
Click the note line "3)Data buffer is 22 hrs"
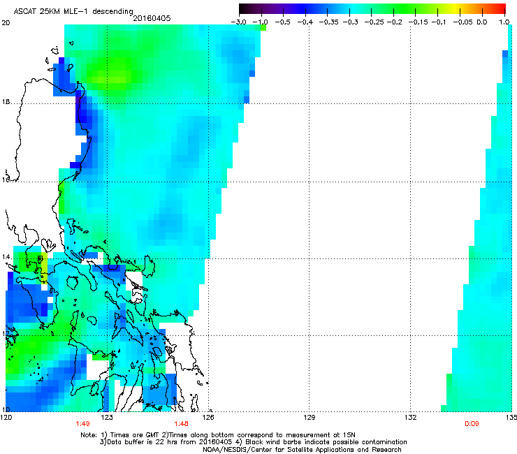click(253, 442)
